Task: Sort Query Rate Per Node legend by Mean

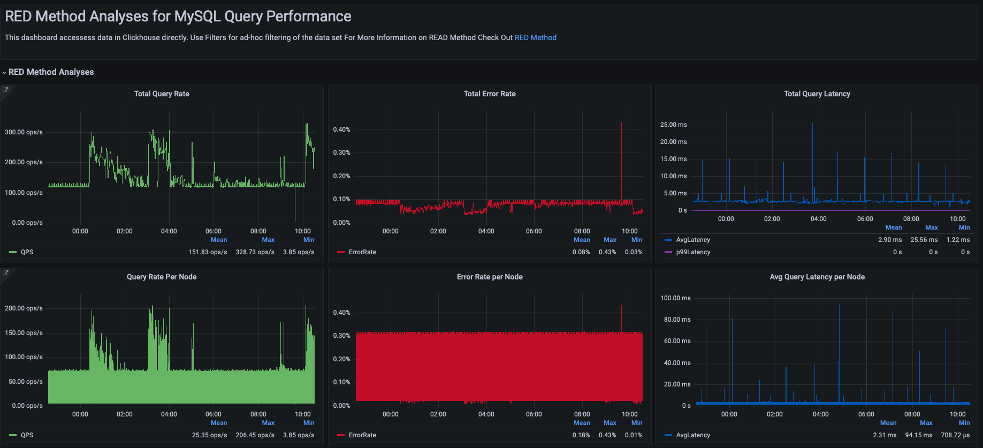Action: [219, 423]
